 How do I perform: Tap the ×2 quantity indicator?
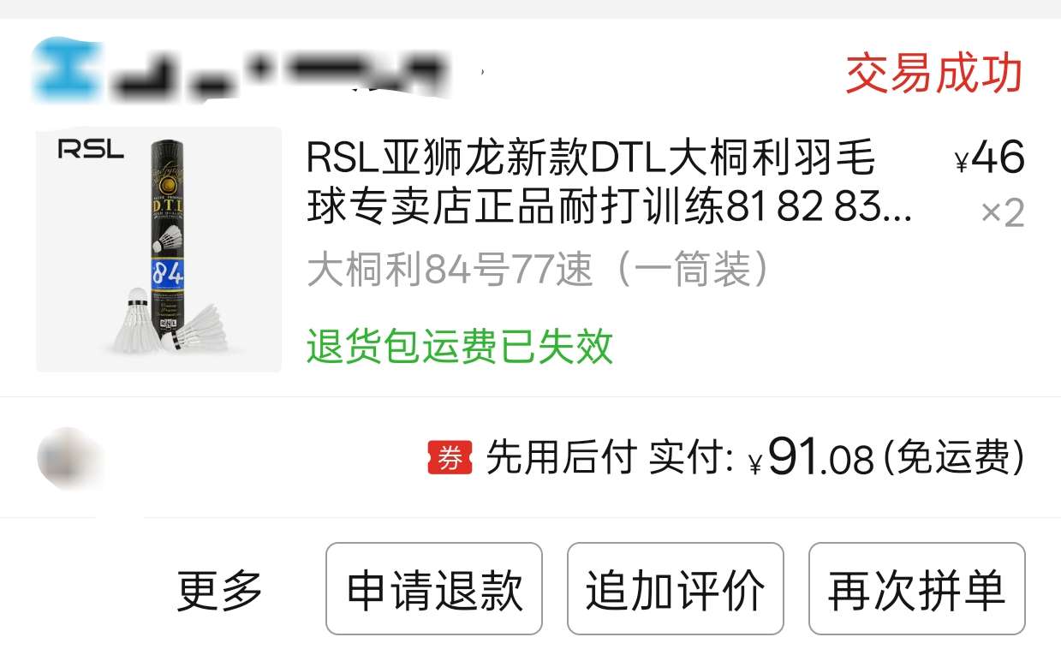click(x=1002, y=212)
